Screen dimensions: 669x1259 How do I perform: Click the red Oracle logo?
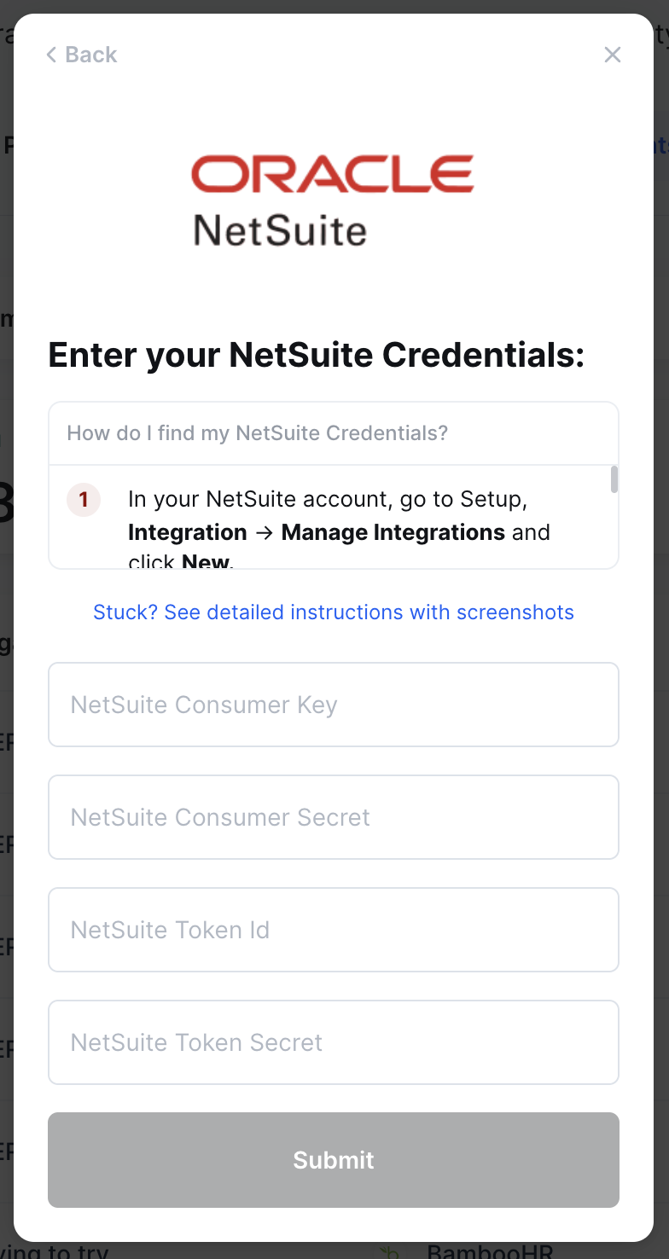pyautogui.click(x=332, y=174)
